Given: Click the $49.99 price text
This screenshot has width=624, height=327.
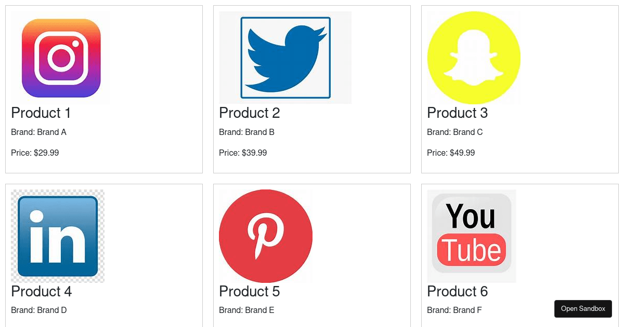Looking at the screenshot, I should pyautogui.click(x=451, y=153).
